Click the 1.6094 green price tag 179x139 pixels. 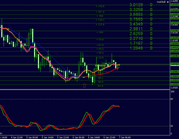(x=174, y=43)
